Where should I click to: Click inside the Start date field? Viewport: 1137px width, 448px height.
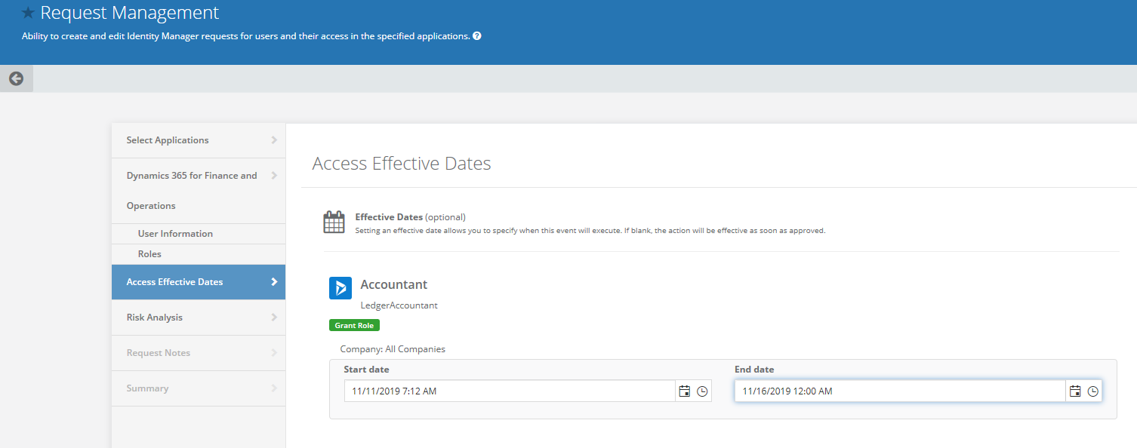[x=510, y=391]
